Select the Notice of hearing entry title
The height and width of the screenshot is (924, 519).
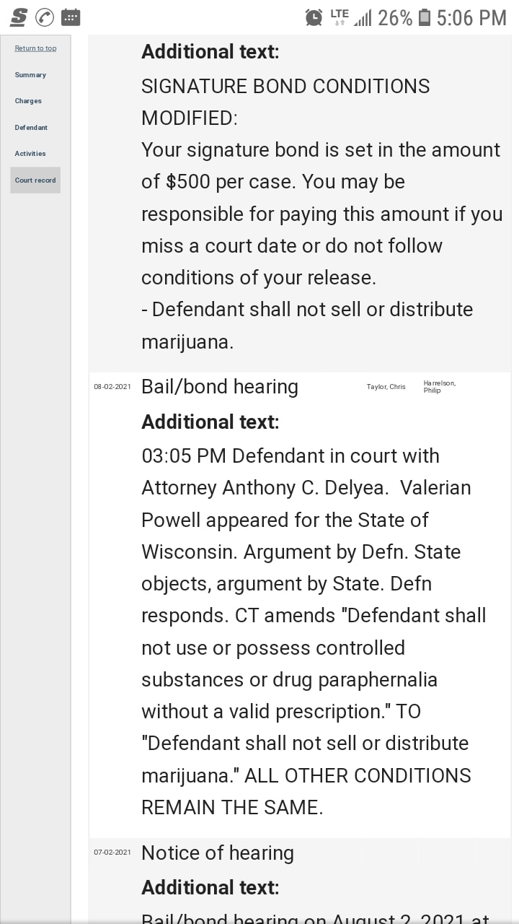click(x=218, y=853)
